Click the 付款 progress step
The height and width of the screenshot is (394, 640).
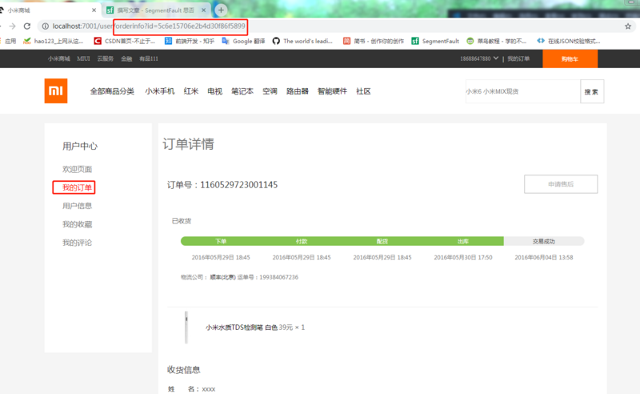point(302,241)
